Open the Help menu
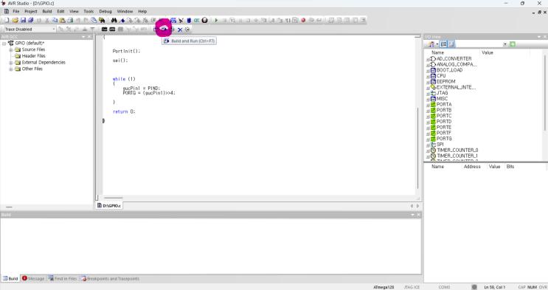548x290 pixels. (142, 12)
